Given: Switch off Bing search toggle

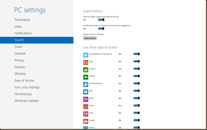Looking at the screenshot, I should [136, 61].
